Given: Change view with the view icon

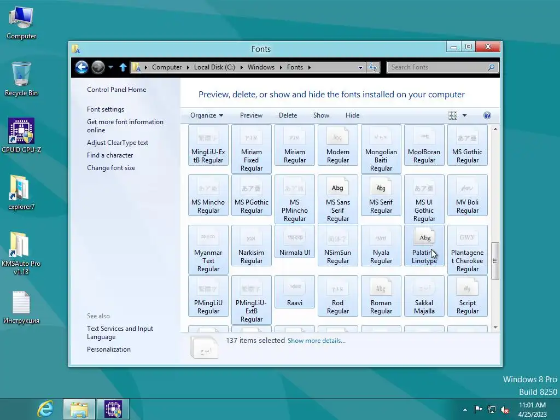Looking at the screenshot, I should [x=453, y=115].
